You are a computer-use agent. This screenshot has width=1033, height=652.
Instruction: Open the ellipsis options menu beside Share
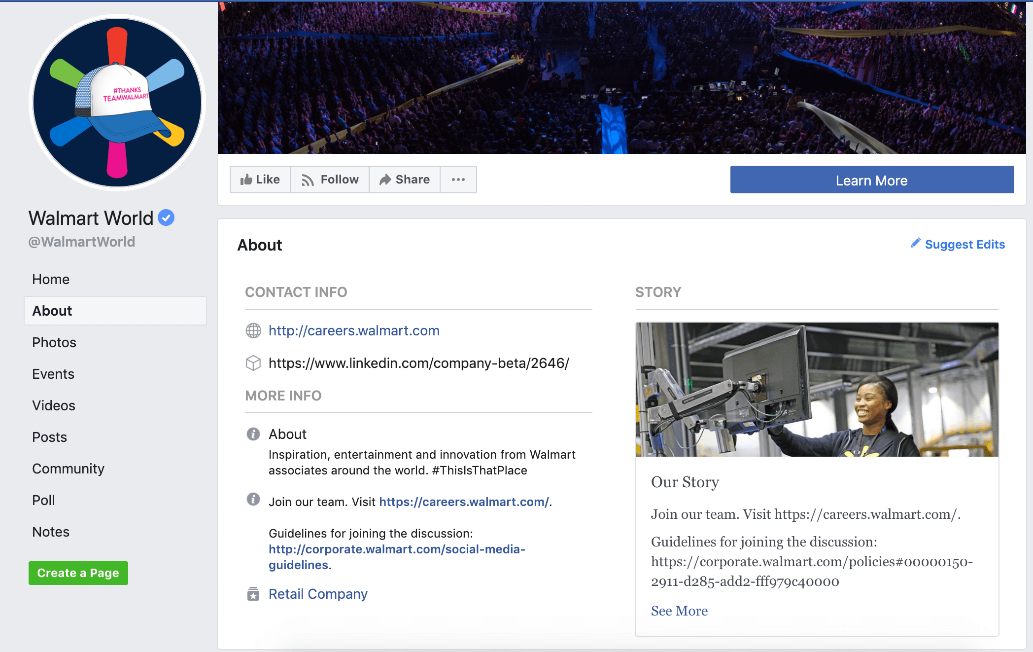(x=458, y=180)
